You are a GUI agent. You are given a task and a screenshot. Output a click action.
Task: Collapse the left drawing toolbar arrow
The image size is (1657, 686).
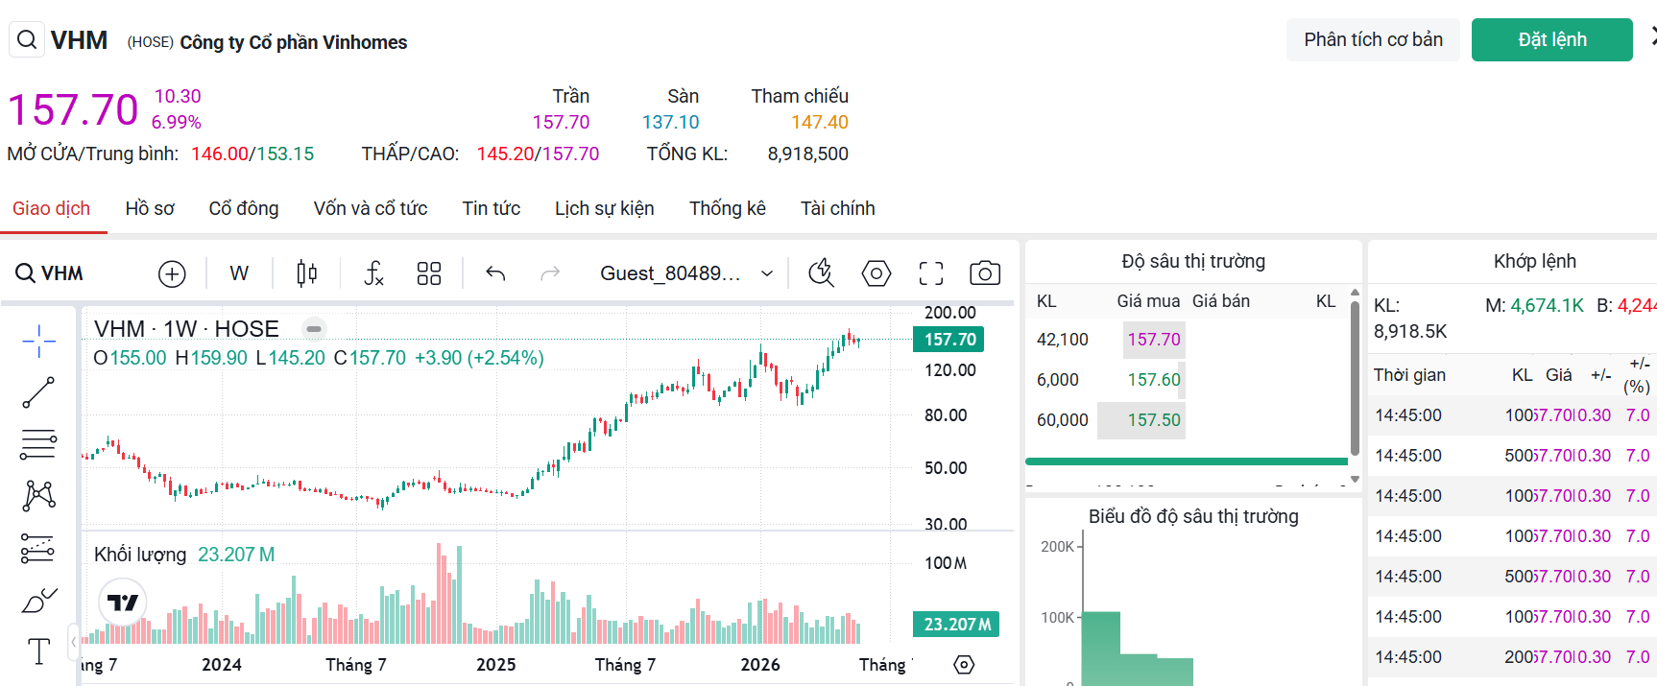coord(73,642)
